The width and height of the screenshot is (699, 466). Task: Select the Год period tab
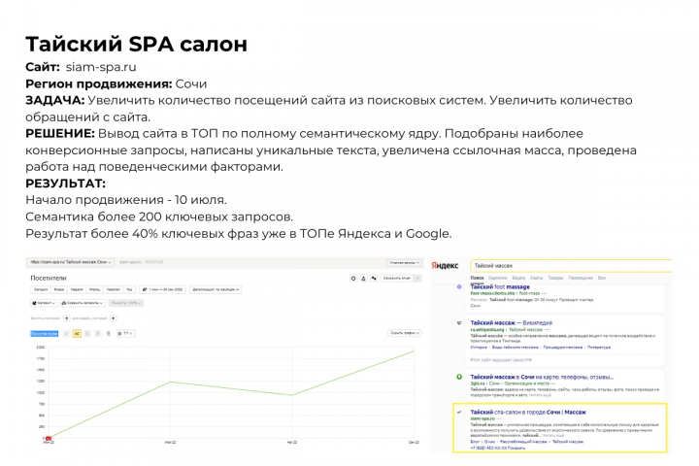click(x=129, y=289)
